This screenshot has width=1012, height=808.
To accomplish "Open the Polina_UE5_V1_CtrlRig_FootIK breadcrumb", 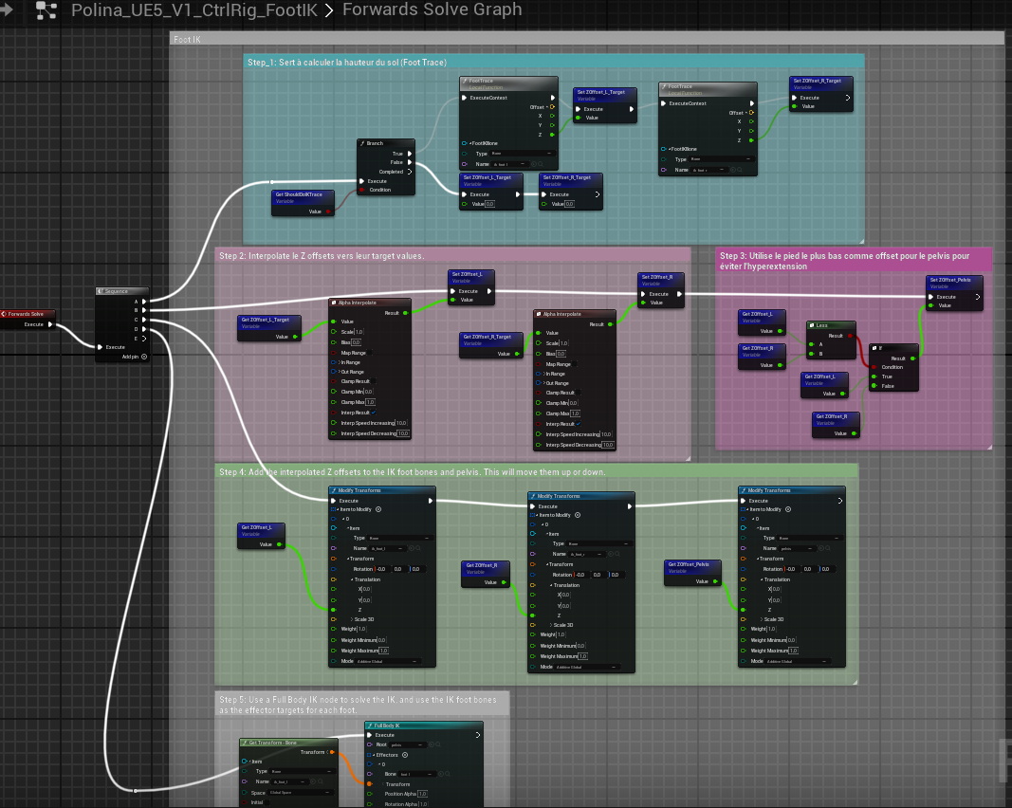I will pos(194,9).
